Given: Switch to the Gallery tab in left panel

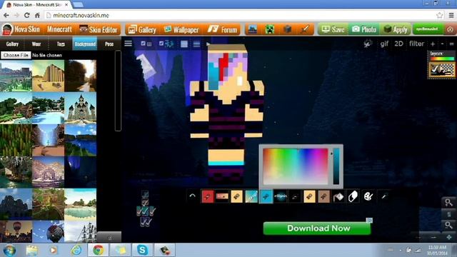Looking at the screenshot, I should [x=12, y=44].
